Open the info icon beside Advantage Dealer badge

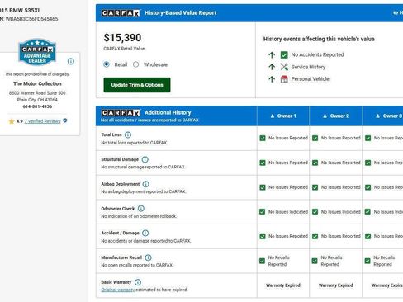click(x=71, y=61)
